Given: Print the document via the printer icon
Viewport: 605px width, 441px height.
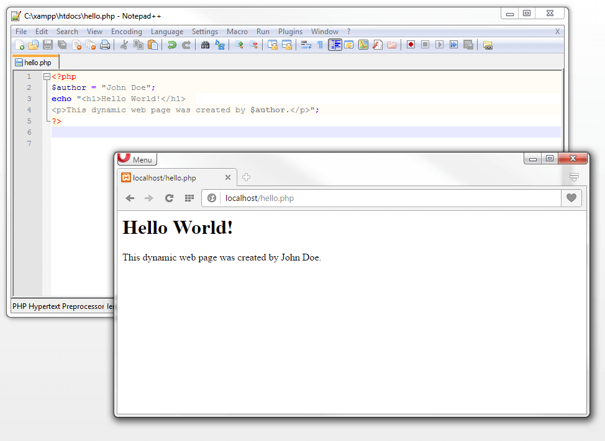Looking at the screenshot, I should pos(104,45).
